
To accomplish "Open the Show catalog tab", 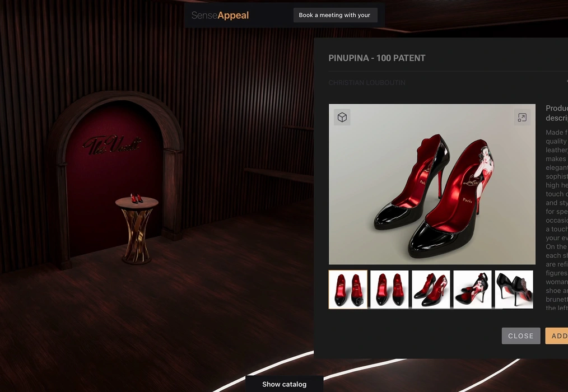I will click(284, 384).
